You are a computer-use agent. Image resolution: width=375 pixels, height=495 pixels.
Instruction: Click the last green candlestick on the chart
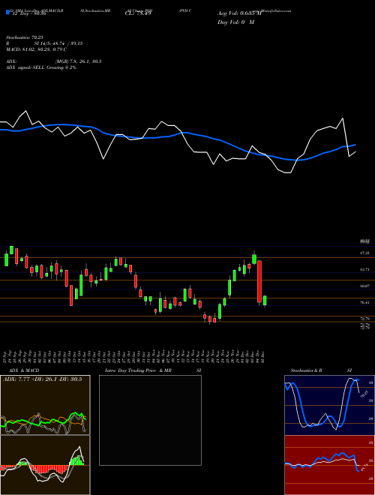point(265,300)
